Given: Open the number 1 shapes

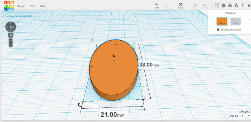Looking at the screenshot, I should (x=243, y=5).
